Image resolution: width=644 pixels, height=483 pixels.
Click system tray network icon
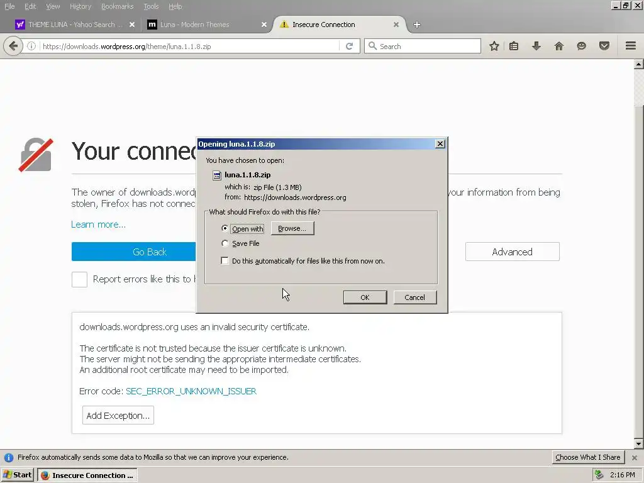coord(599,475)
